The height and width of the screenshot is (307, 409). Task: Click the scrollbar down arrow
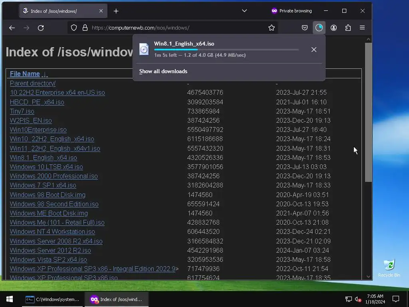368,277
